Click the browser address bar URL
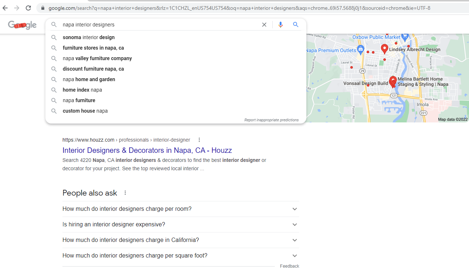This screenshot has width=469, height=272. [x=240, y=8]
